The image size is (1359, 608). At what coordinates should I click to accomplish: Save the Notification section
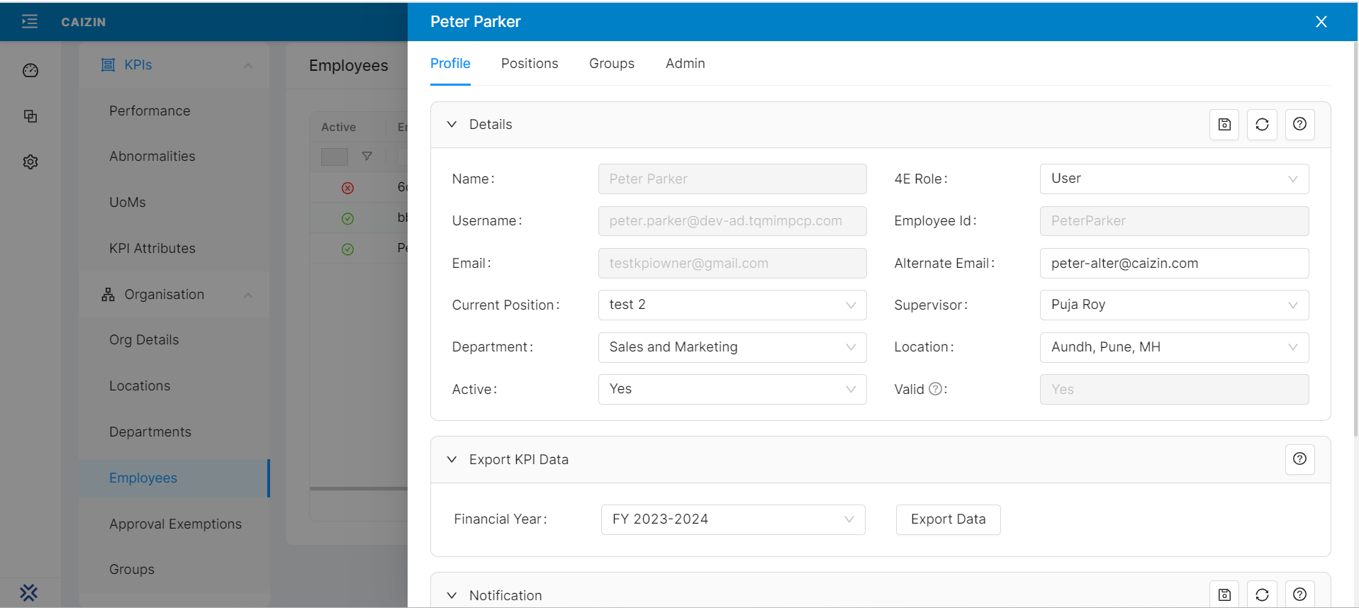tap(1224, 595)
